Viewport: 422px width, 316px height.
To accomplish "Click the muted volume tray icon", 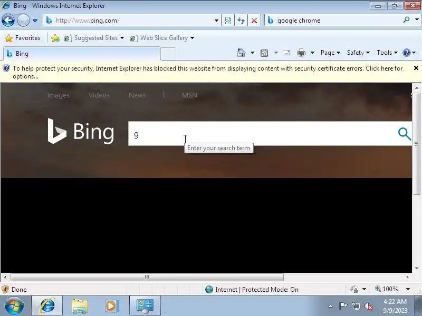I will (x=369, y=306).
